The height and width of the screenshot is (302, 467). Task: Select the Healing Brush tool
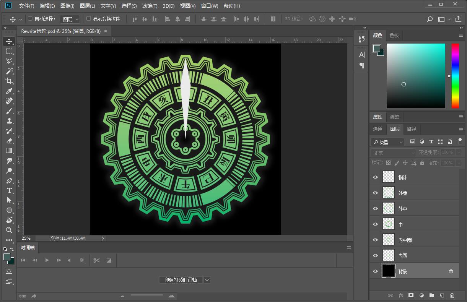(9, 101)
